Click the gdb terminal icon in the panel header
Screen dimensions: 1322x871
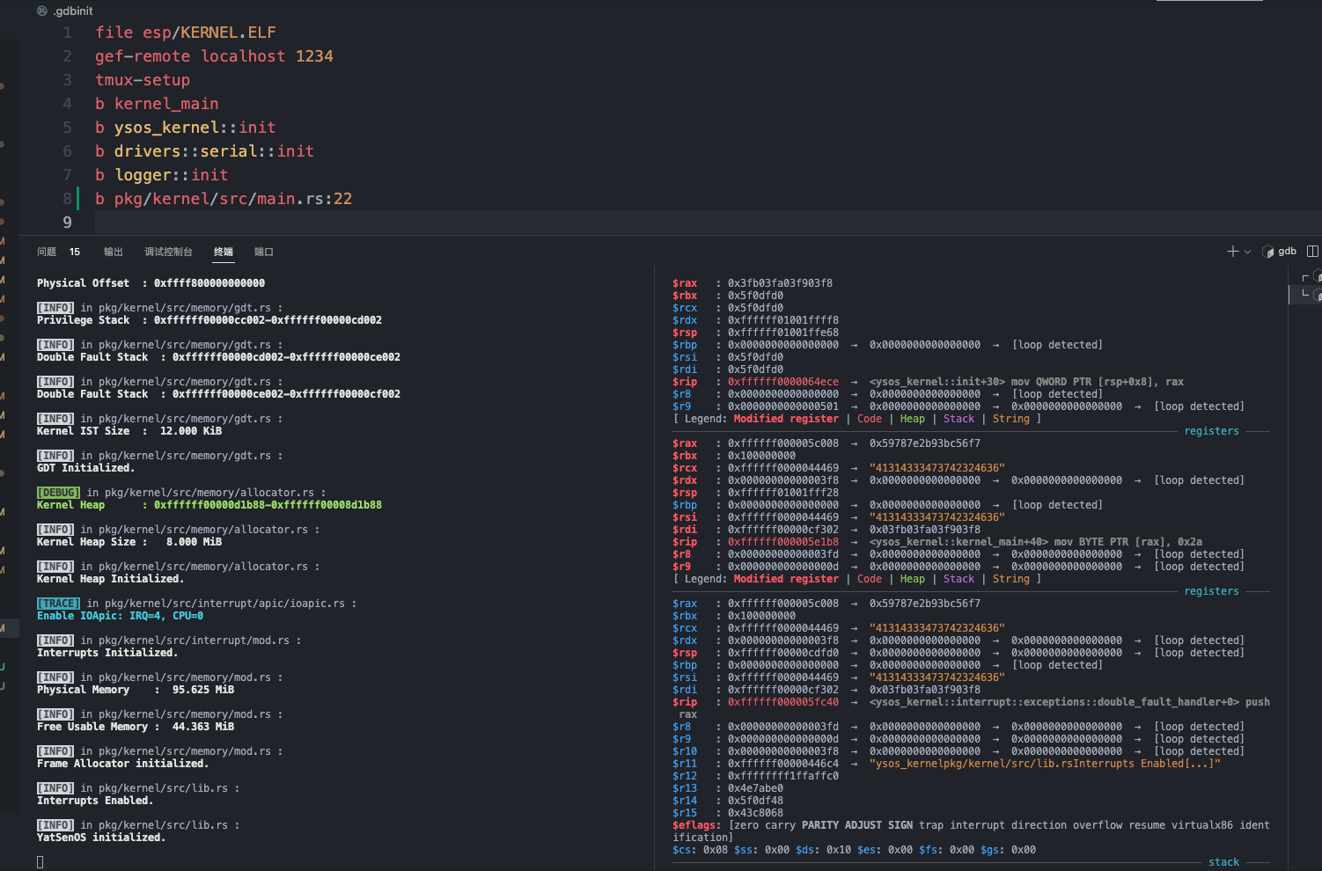(1268, 252)
